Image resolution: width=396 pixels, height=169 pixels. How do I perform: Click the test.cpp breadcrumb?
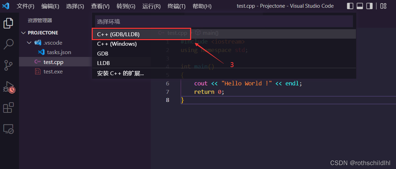177,33
